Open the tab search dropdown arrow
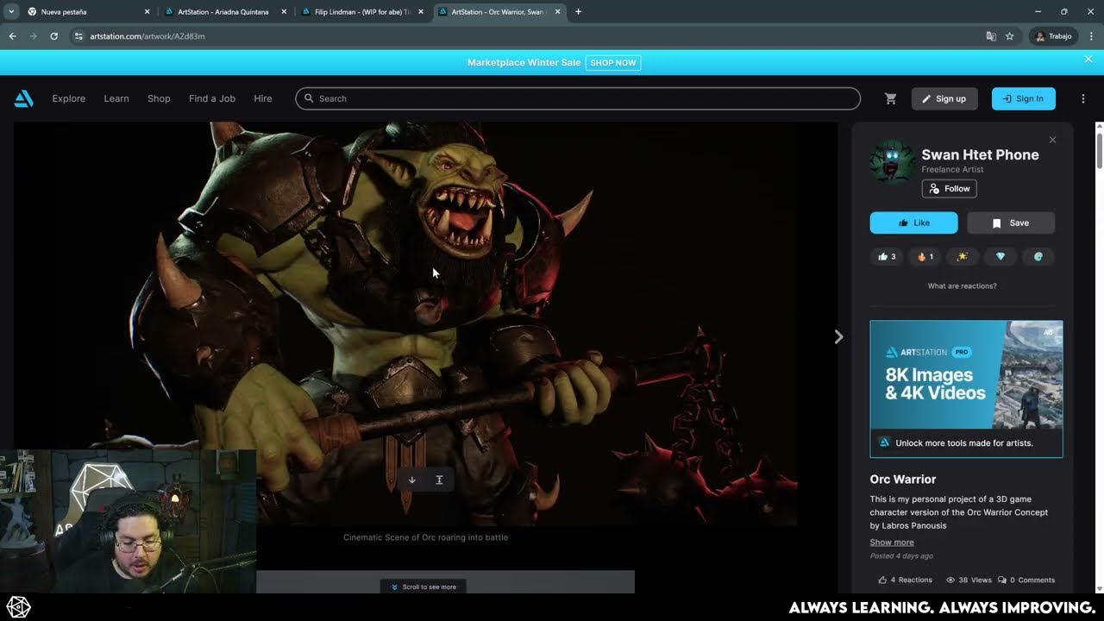This screenshot has width=1104, height=621. point(11,12)
